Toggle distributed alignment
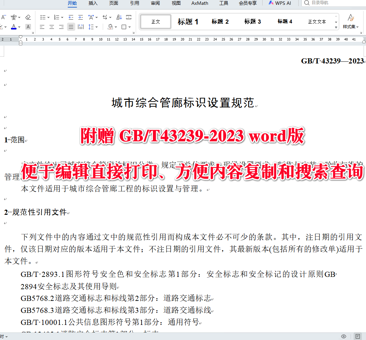The height and width of the screenshot is (340, 366). tap(81, 26)
